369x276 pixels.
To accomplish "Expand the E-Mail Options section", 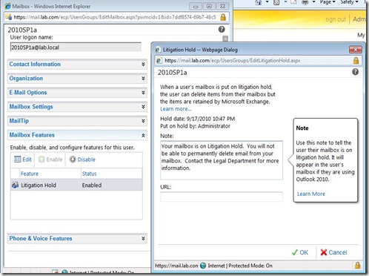I will coord(77,93).
